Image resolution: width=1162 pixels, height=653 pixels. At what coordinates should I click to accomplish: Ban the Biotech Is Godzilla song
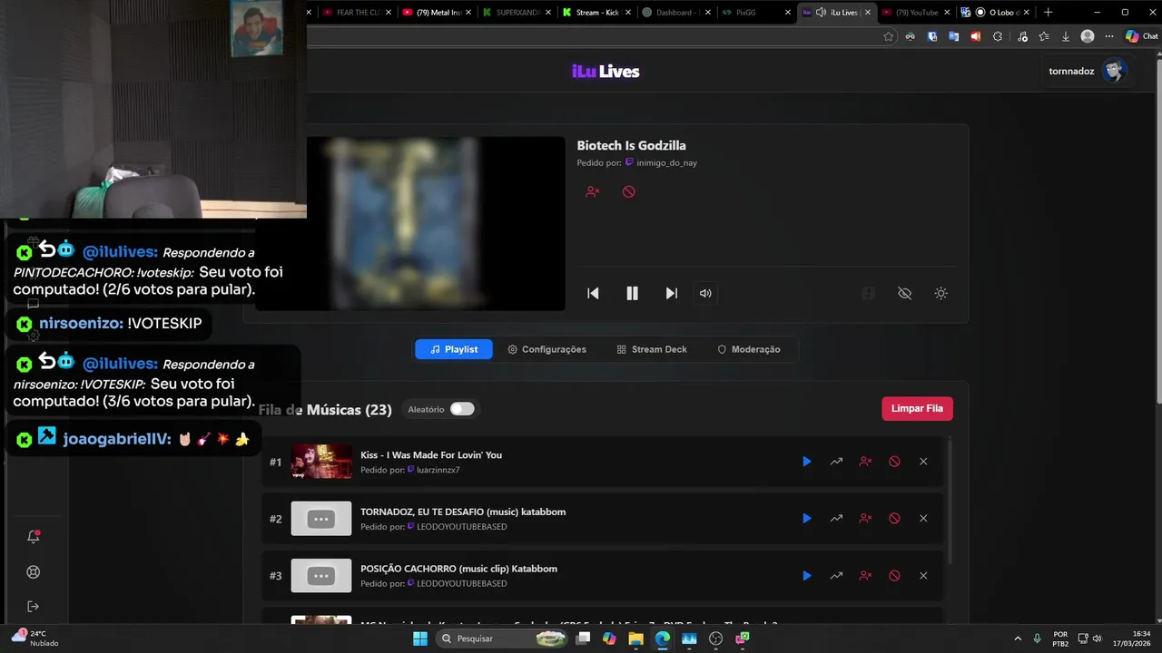628,191
